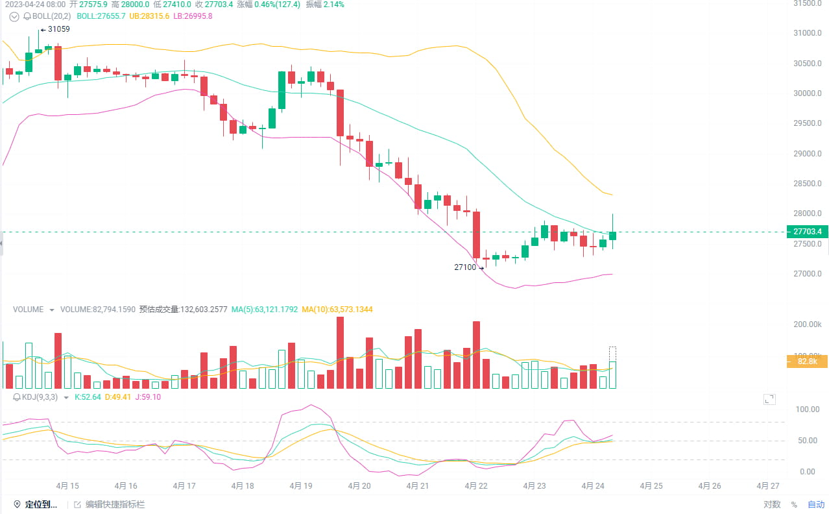Enable the 自动 auto scale mode
Viewport: 829px width, 514px height.
pyautogui.click(x=816, y=504)
